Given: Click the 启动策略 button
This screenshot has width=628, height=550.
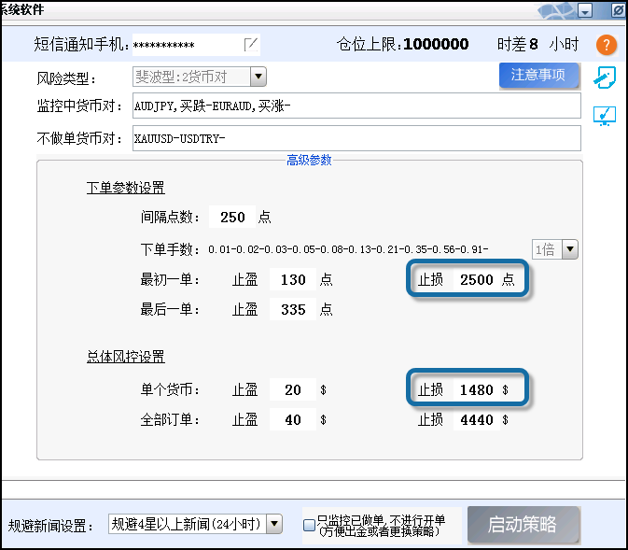Looking at the screenshot, I should click(523, 525).
